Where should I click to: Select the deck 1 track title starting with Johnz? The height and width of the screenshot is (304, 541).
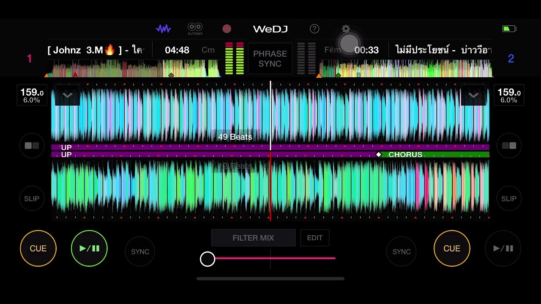coord(95,50)
